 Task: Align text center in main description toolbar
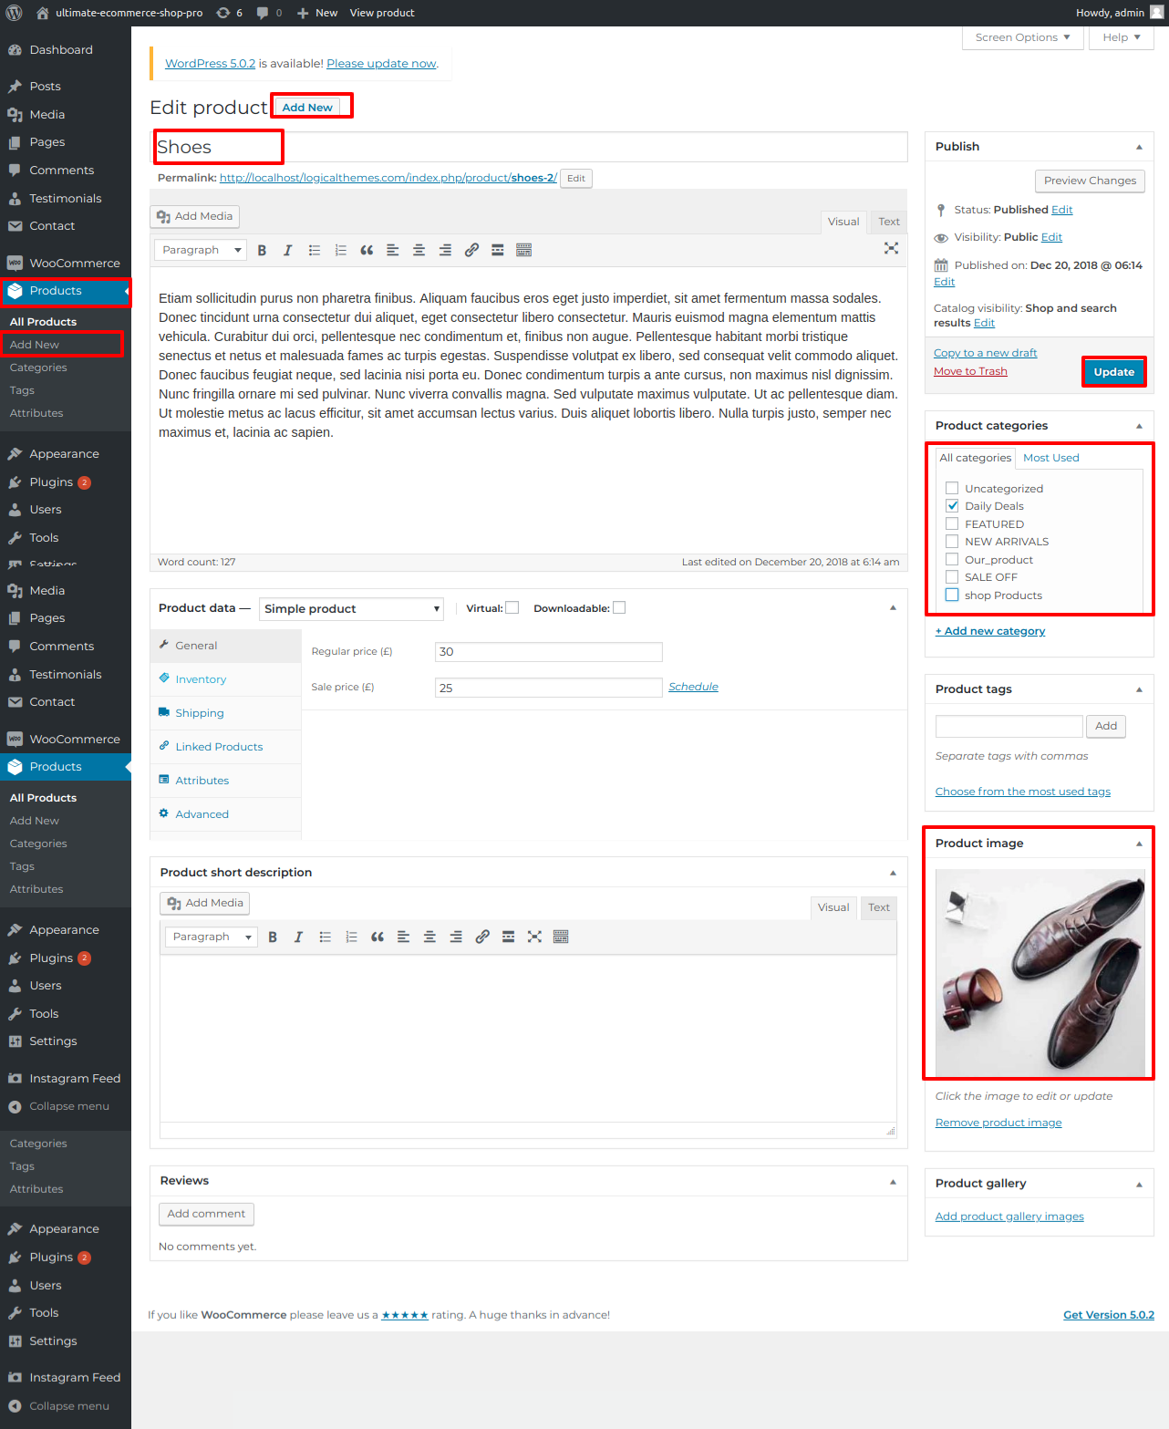(419, 250)
